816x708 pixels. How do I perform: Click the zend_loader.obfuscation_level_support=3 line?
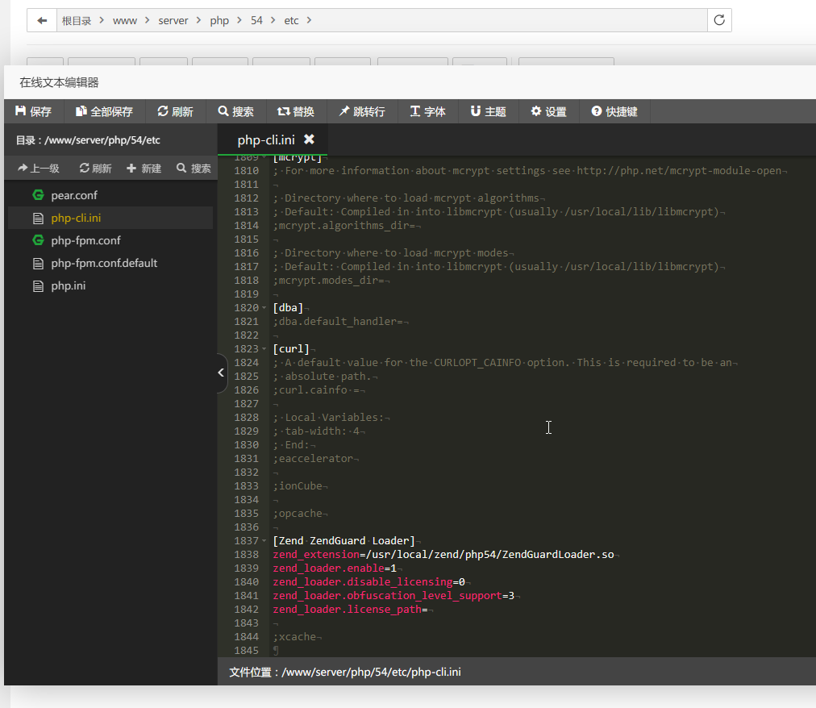point(393,596)
